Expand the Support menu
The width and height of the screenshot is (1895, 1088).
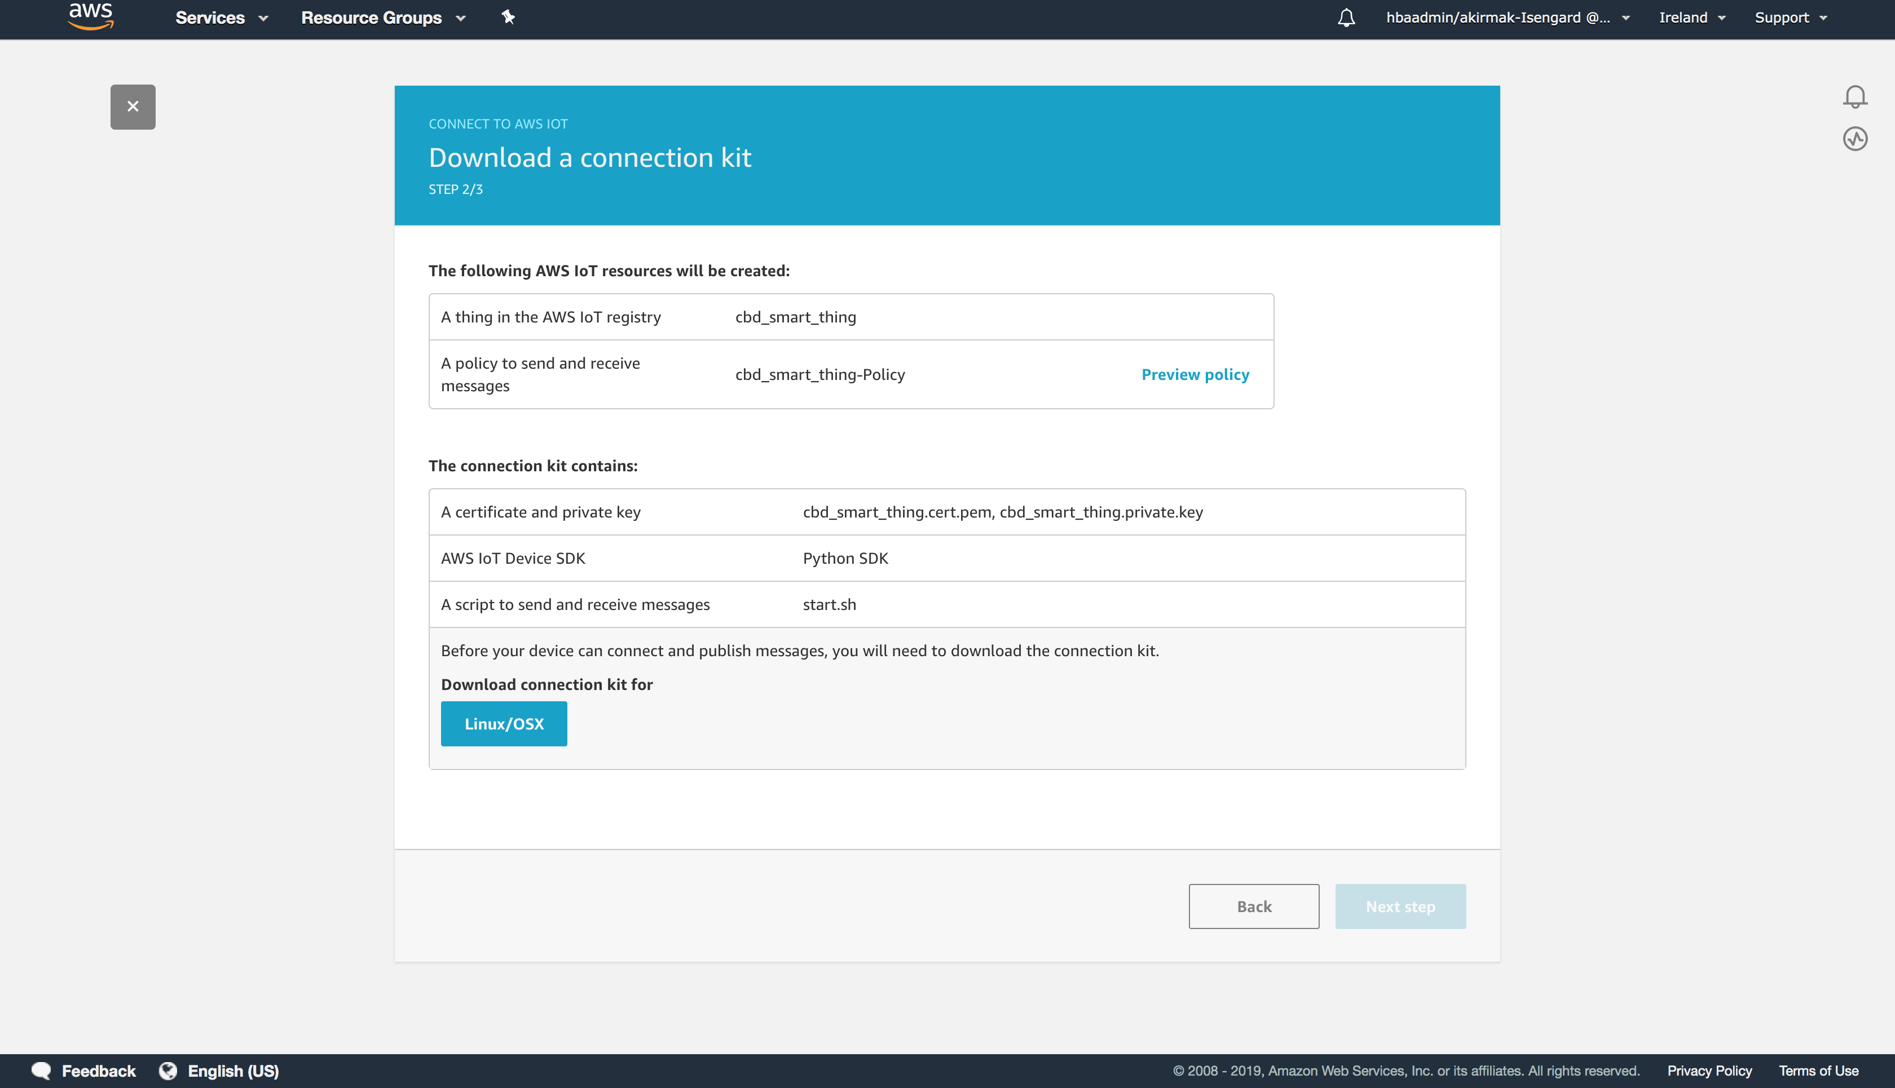1790,18
